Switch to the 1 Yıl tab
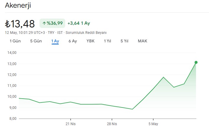The height and width of the screenshot is (126, 209). [107, 41]
